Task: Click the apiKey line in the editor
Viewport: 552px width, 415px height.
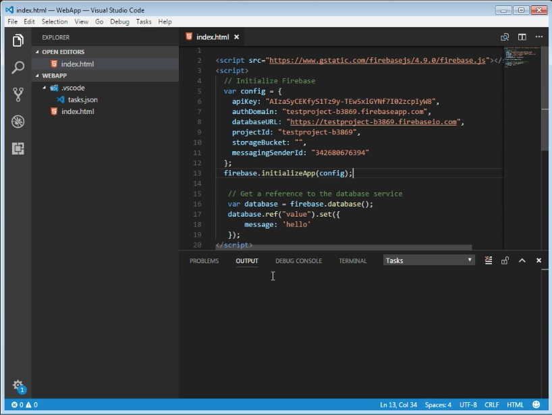Action: pyautogui.click(x=335, y=101)
